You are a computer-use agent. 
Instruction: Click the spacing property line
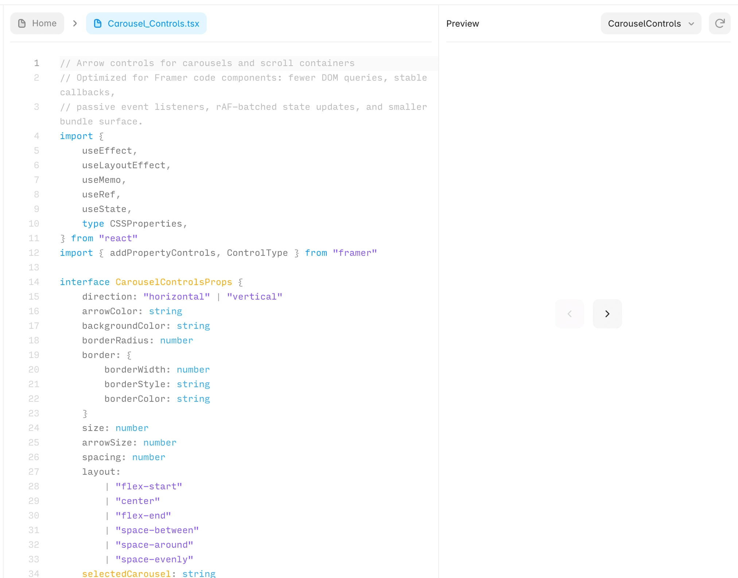tap(124, 457)
